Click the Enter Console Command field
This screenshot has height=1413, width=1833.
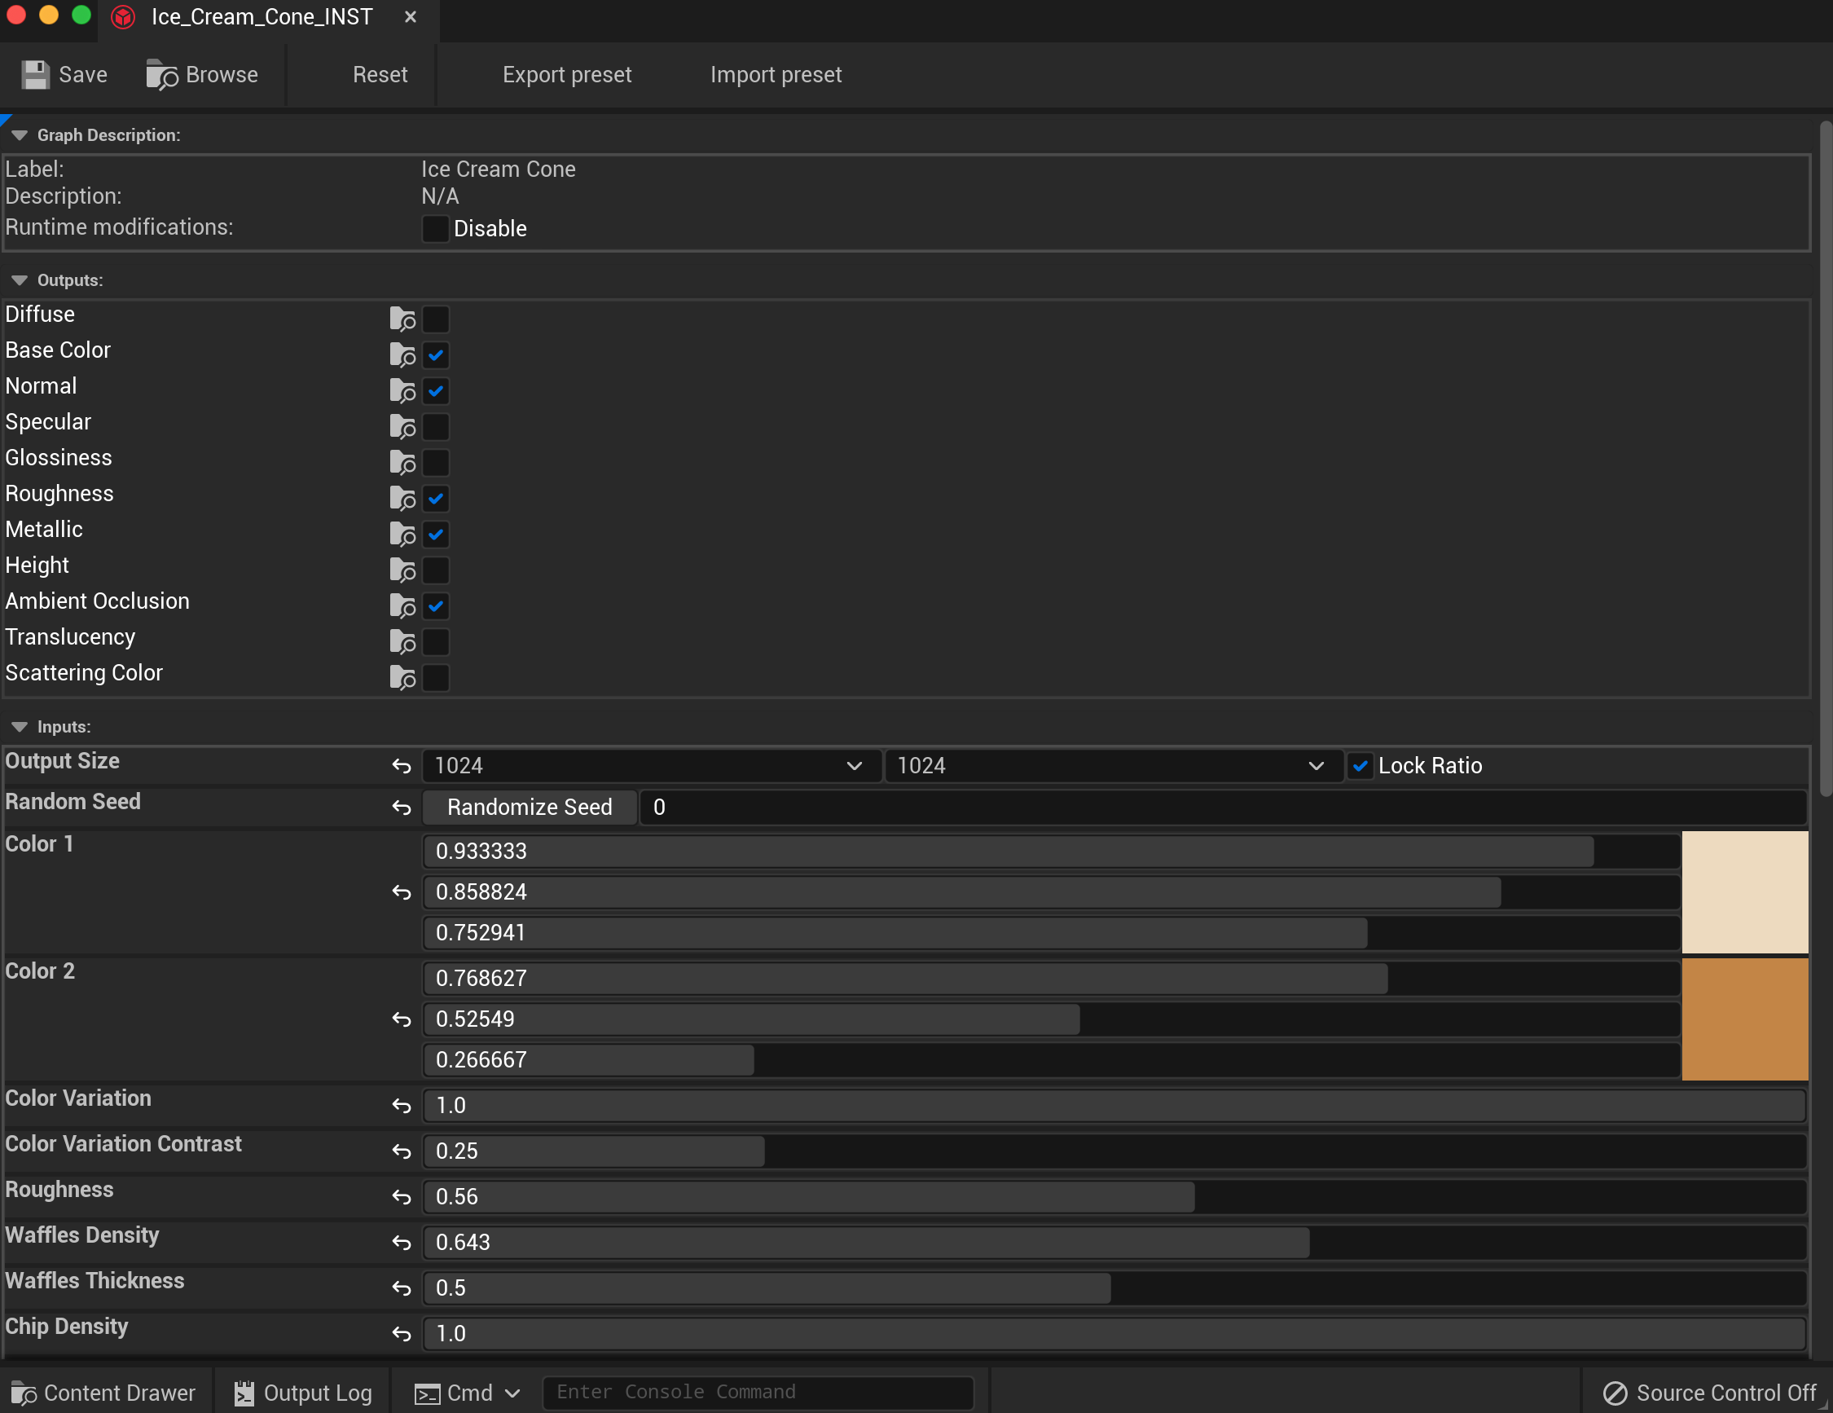click(757, 1392)
